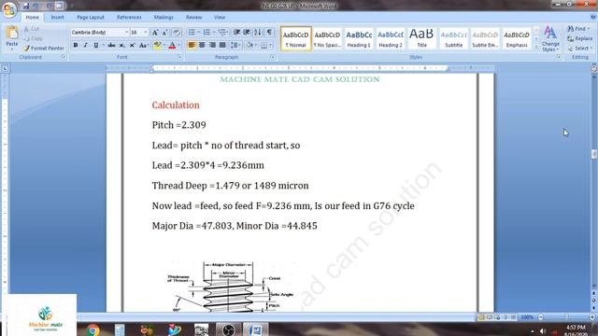Open the Review ribbon tab
The width and height of the screenshot is (598, 336).
click(193, 18)
